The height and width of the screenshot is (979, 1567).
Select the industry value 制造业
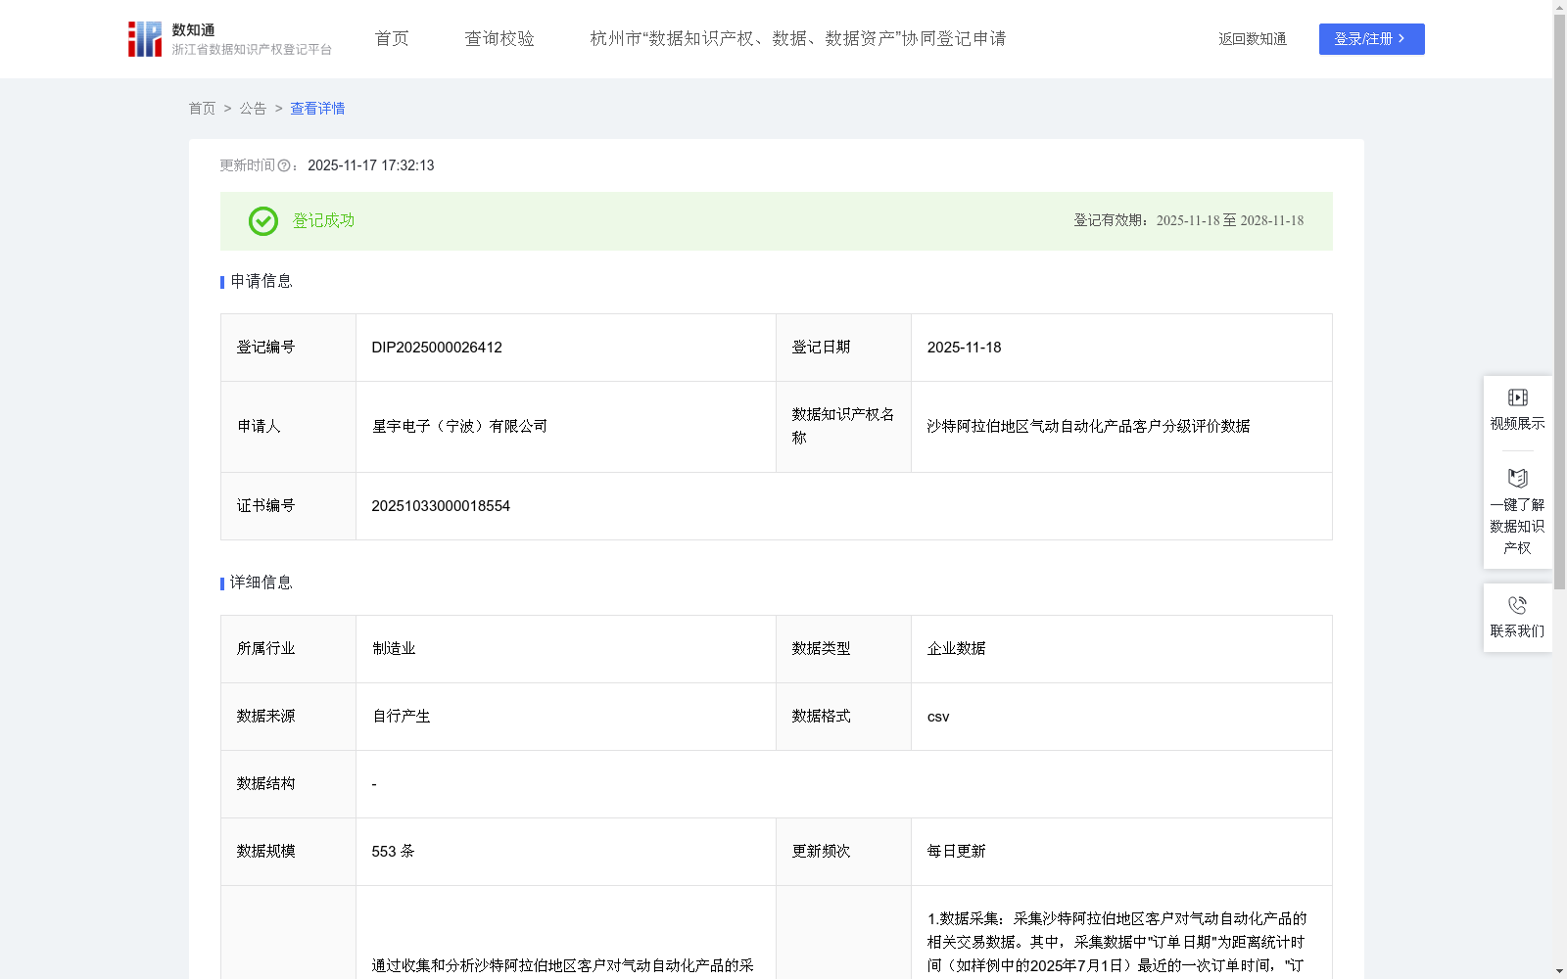pos(394,649)
